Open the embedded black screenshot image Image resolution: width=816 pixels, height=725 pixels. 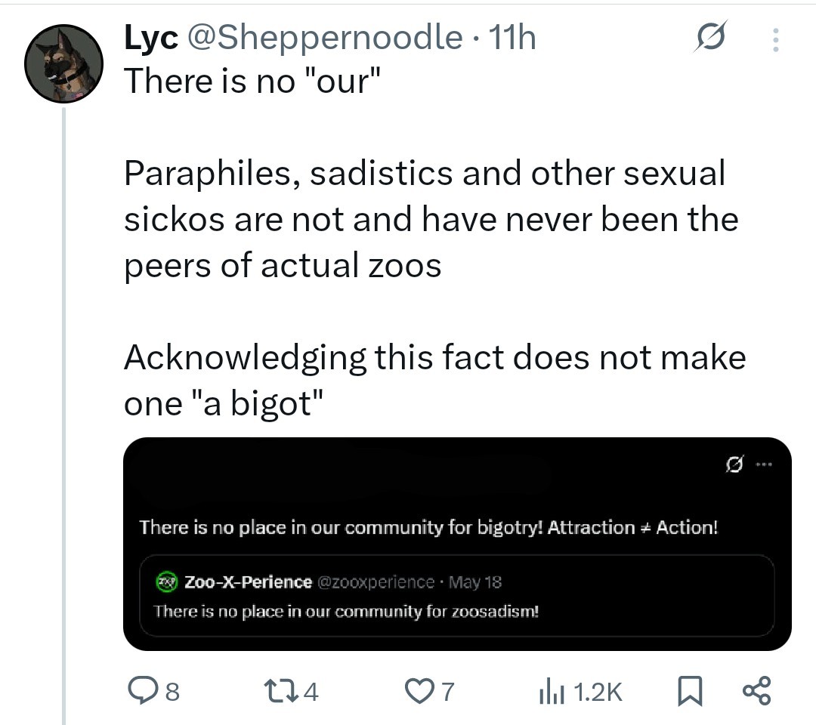coord(457,544)
